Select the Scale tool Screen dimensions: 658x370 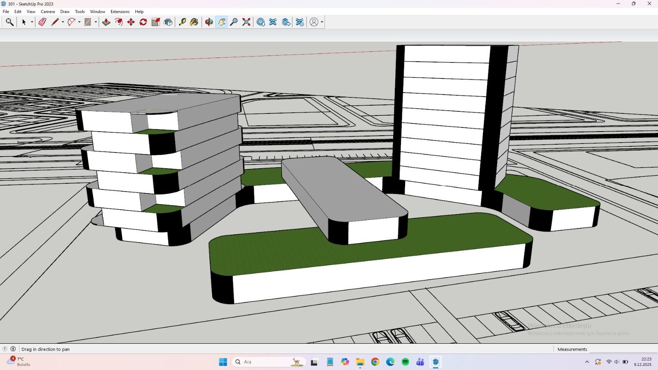click(155, 22)
